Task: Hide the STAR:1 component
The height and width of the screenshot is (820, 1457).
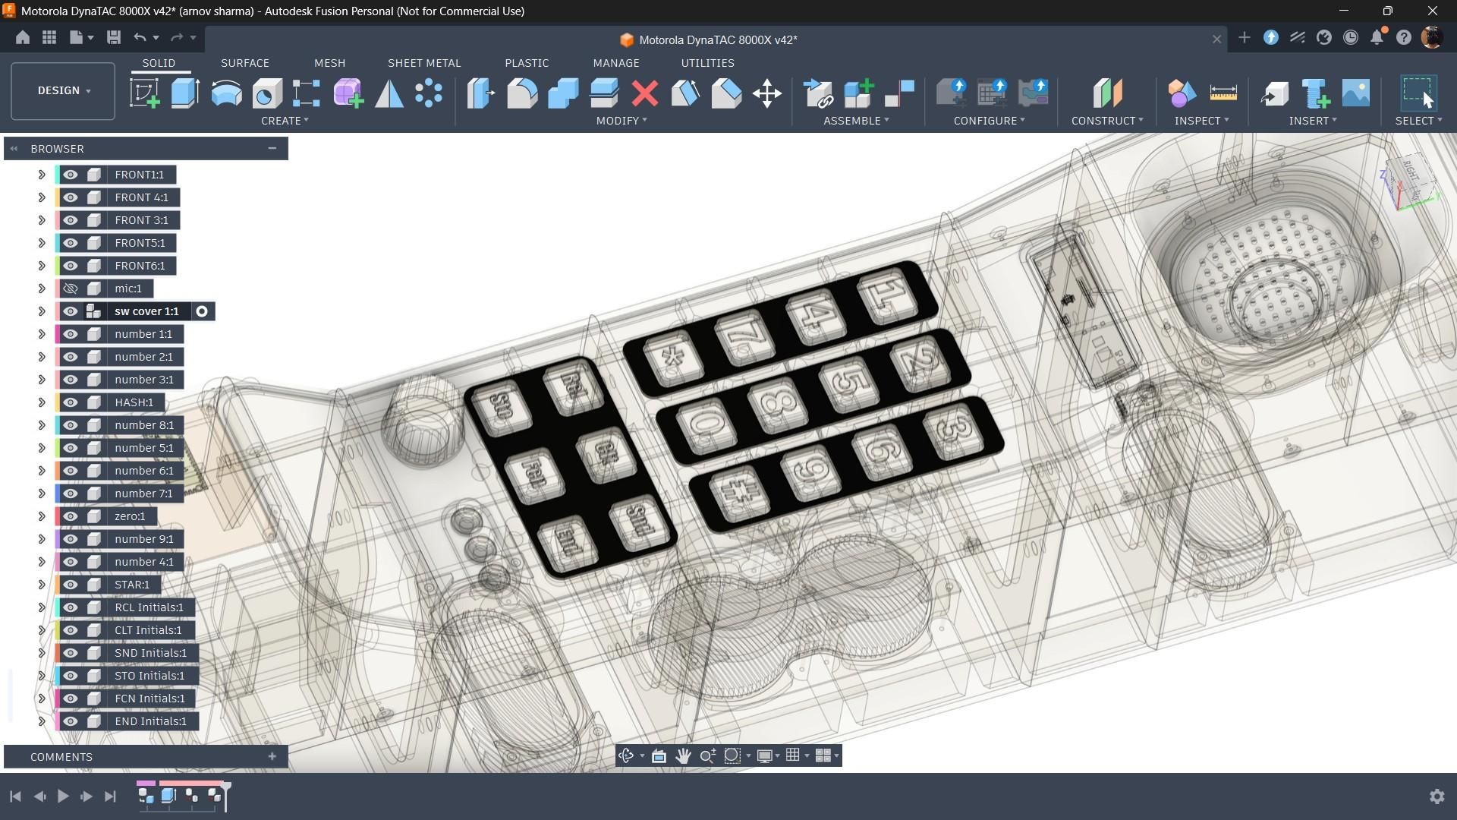Action: coord(71,585)
